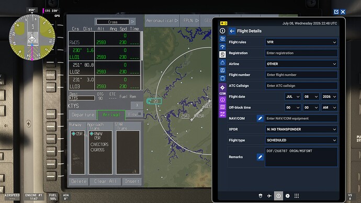Screen dimensions: 361x203
Task: Open the Flight type SCHEDULED dropdown
Action: click(x=301, y=140)
